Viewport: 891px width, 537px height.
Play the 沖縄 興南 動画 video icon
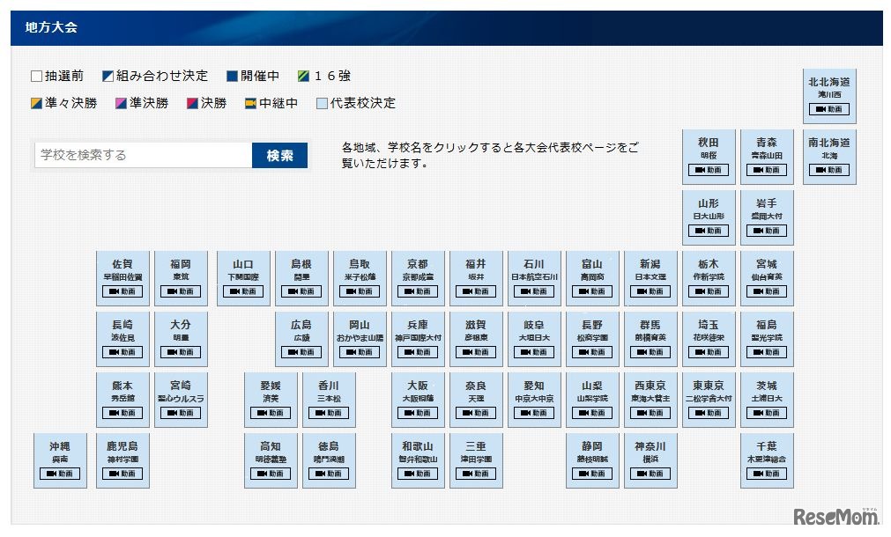pos(60,474)
